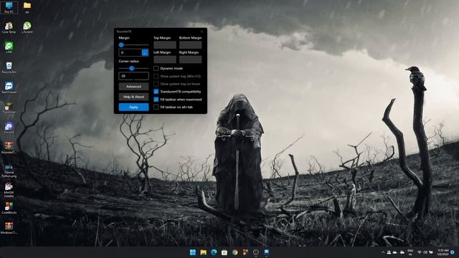Click the Corner radius slider handle
The width and height of the screenshot is (459, 258).
click(132, 69)
